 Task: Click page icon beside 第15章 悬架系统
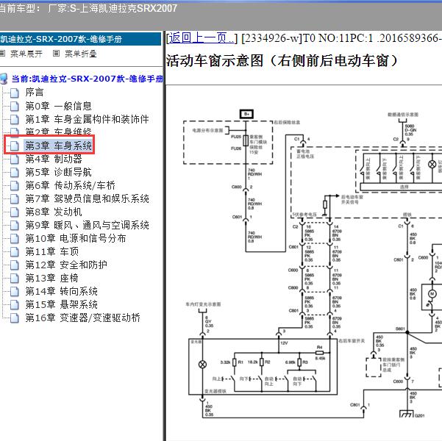(x=15, y=304)
